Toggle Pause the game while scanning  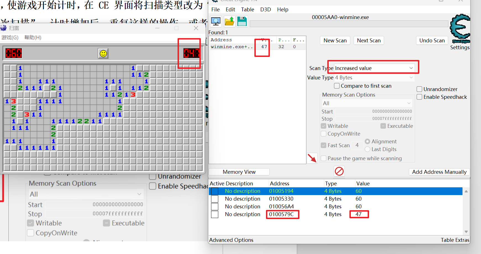(x=324, y=158)
